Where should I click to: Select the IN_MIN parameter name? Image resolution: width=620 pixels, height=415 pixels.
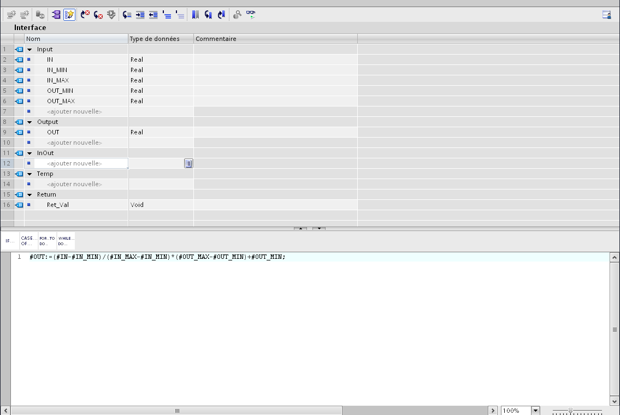pos(57,70)
